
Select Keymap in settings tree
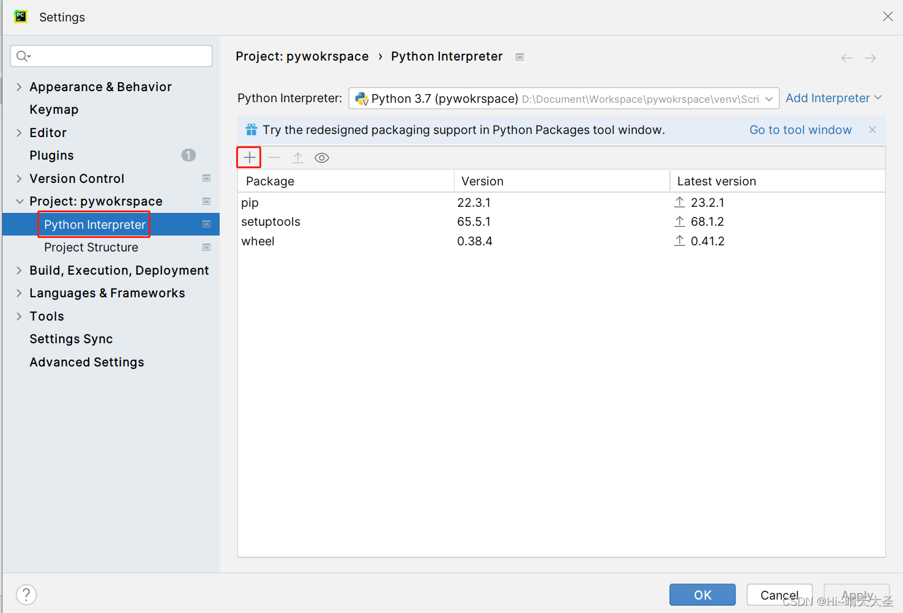tap(54, 110)
